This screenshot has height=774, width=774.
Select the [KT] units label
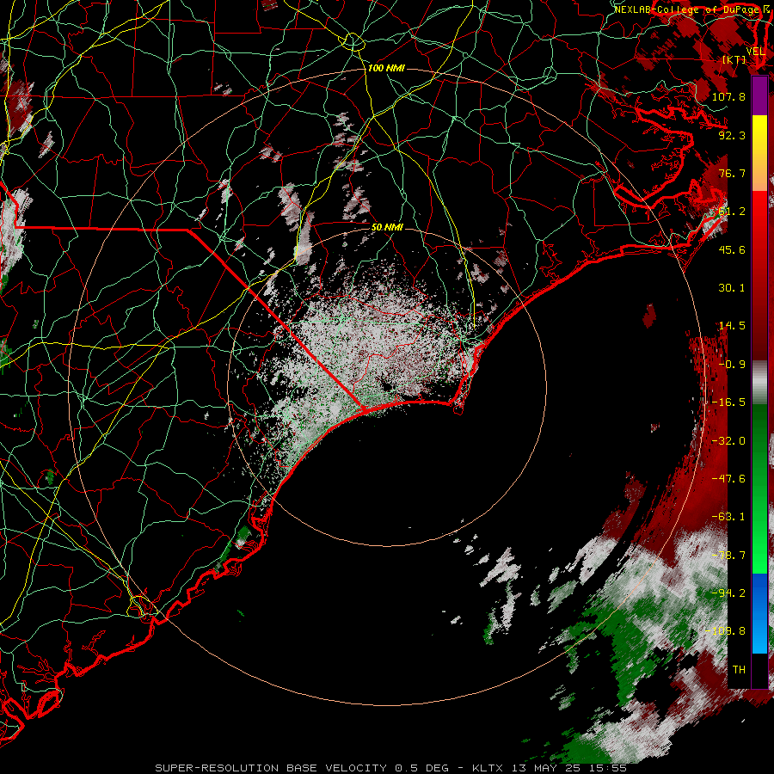[x=734, y=59]
